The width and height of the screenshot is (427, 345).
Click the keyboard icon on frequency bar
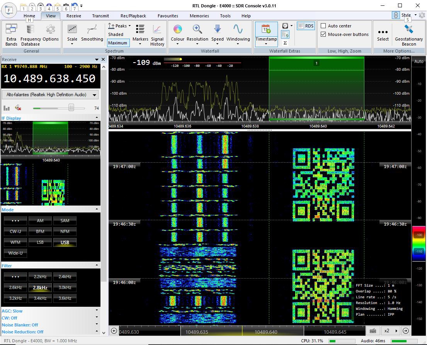click(x=373, y=331)
